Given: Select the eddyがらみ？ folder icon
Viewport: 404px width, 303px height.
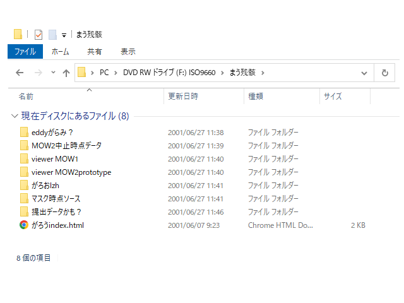Looking at the screenshot, I should point(25,133).
